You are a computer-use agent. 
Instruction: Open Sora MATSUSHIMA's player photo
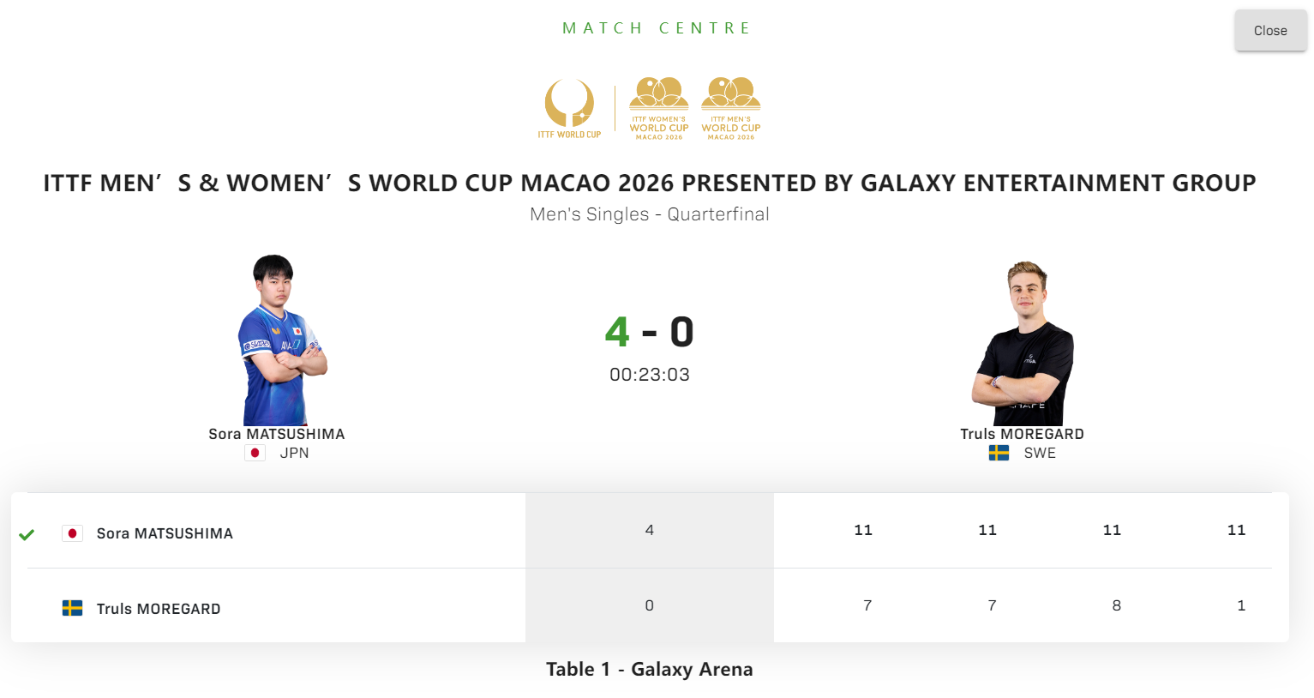pyautogui.click(x=280, y=340)
